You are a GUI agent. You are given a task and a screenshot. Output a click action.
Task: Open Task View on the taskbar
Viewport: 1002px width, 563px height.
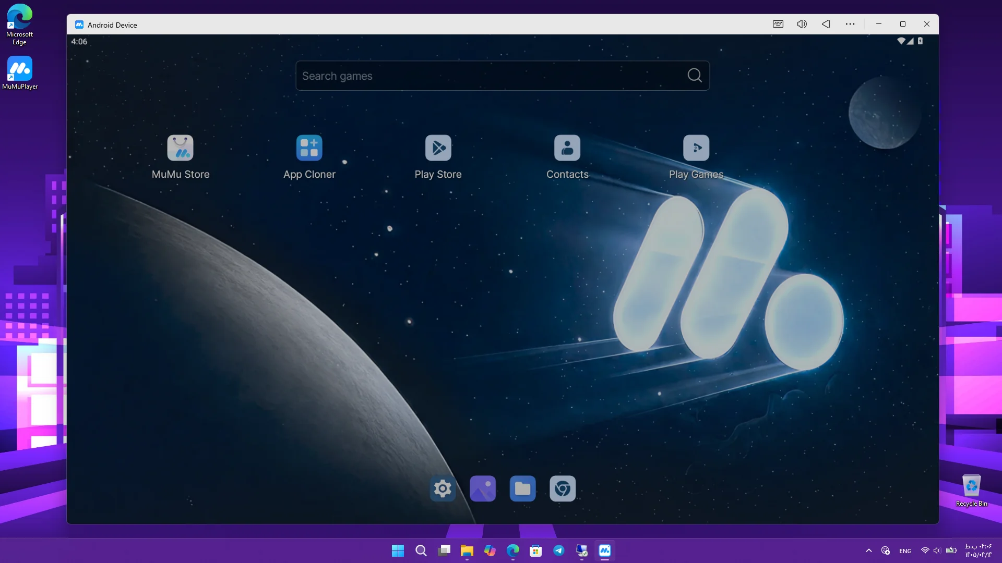tap(444, 550)
